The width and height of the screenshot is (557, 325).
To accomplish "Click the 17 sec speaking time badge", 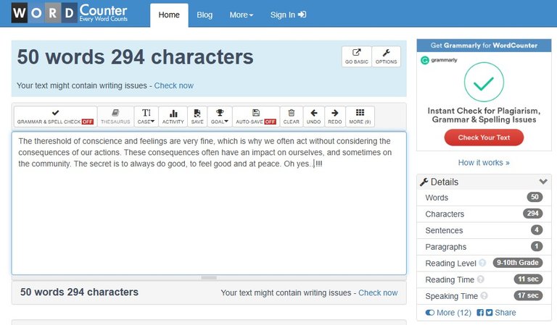I will 528,295.
